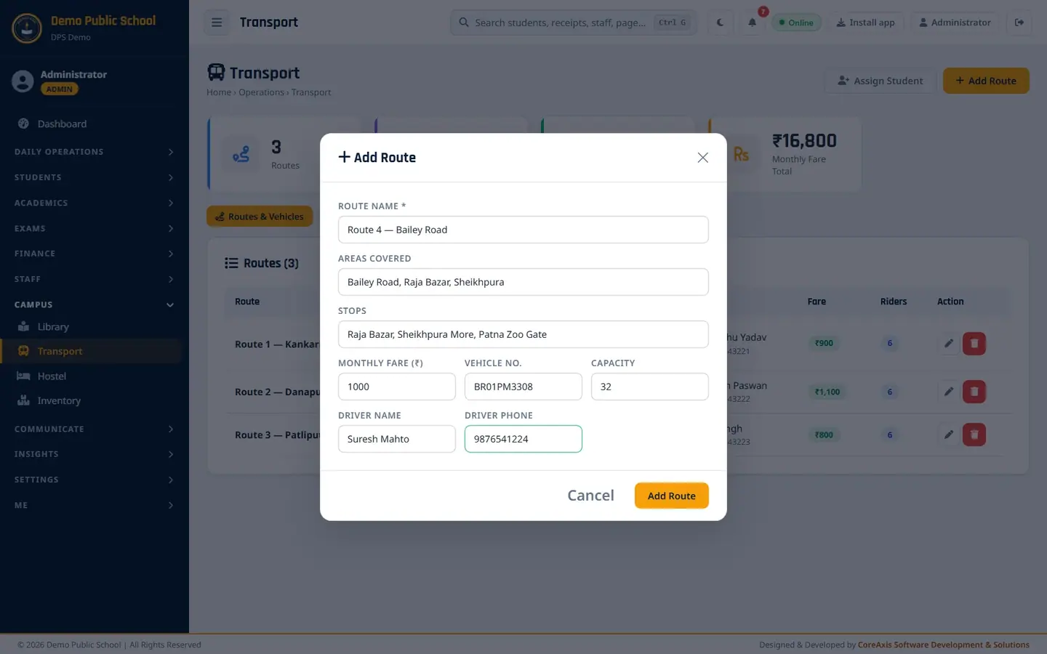Click the Stops input field
Screen dimensions: 1047x654
[523, 334]
